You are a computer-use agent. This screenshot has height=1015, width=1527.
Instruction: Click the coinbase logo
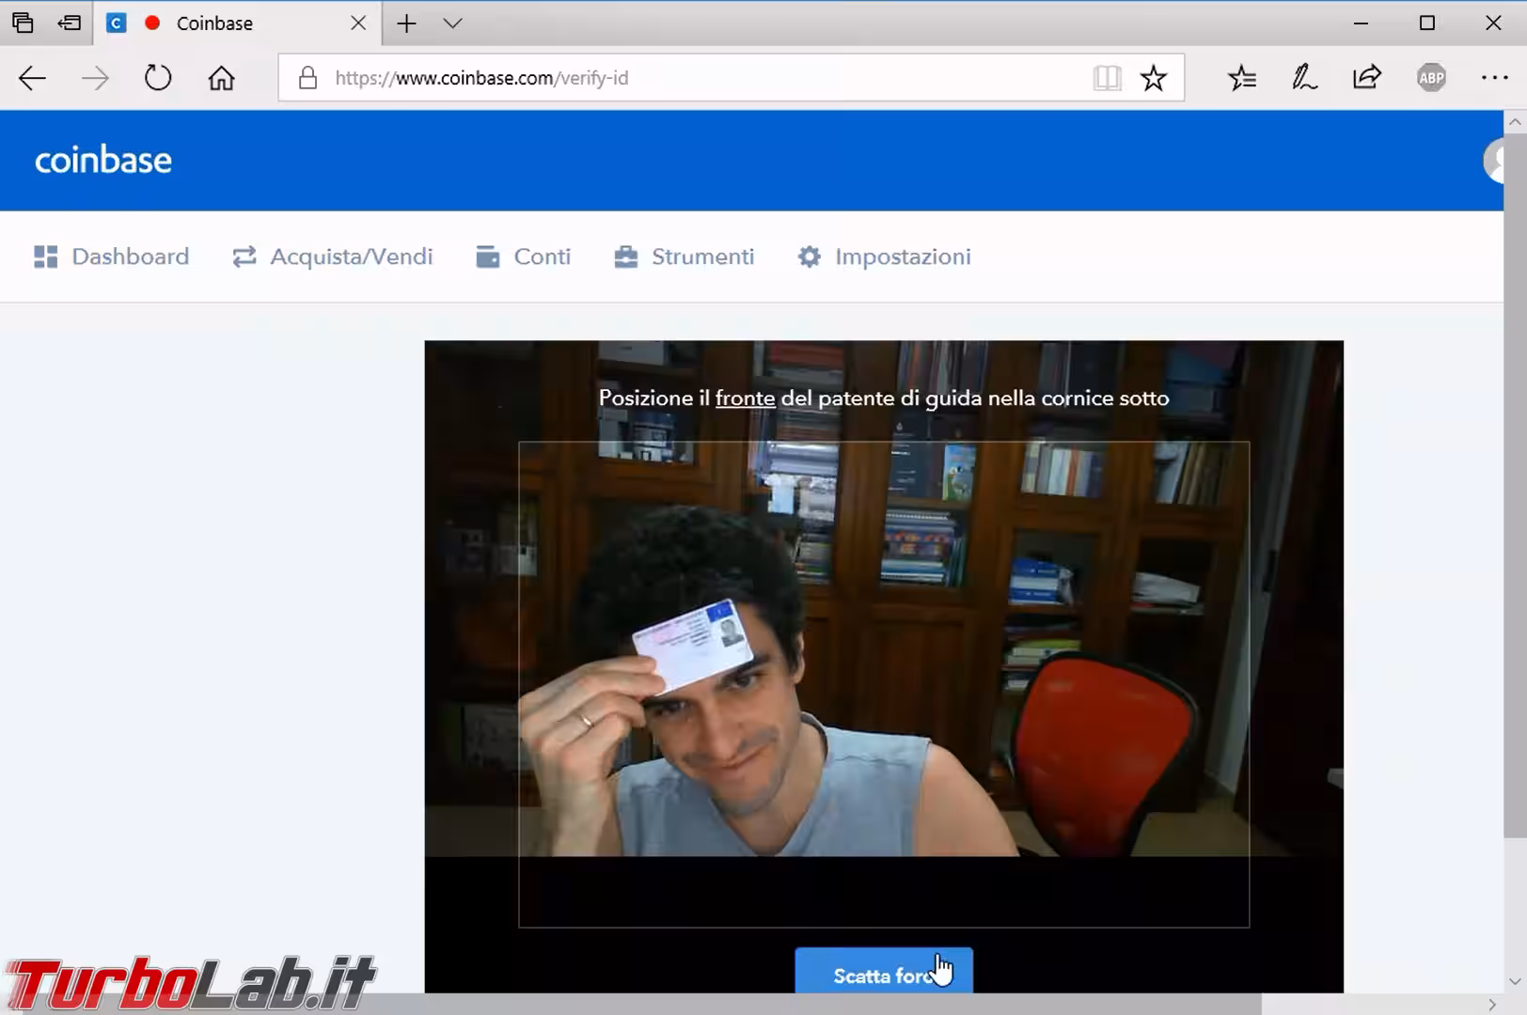click(103, 161)
